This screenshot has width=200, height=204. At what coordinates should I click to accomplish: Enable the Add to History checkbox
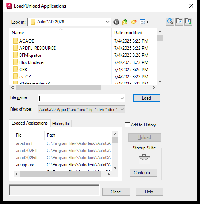(x=127, y=125)
